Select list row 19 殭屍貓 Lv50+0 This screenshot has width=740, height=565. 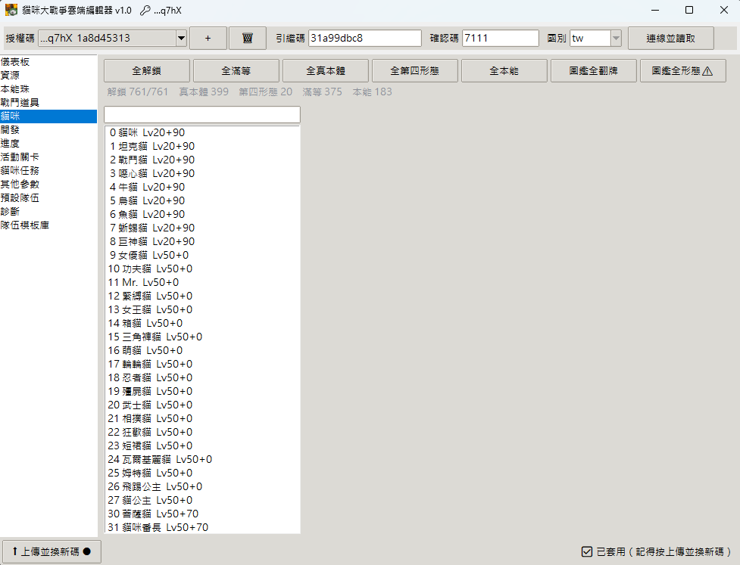tap(202, 392)
